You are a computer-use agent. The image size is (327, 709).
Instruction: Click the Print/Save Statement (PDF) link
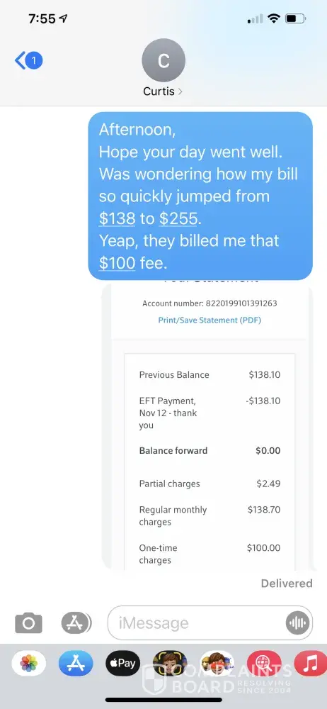(x=210, y=320)
